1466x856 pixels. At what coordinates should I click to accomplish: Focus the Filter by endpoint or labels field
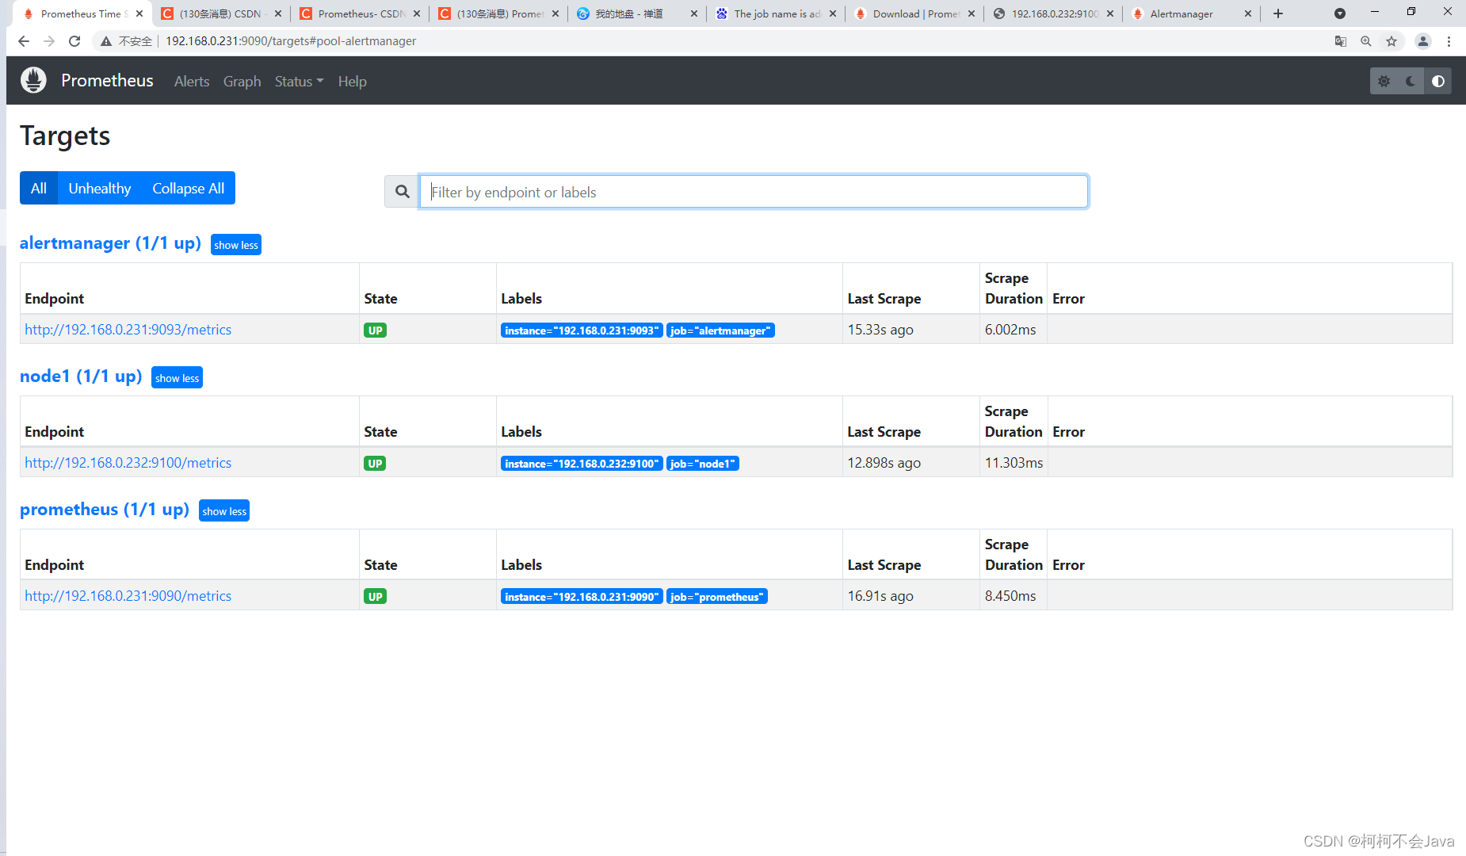[754, 192]
